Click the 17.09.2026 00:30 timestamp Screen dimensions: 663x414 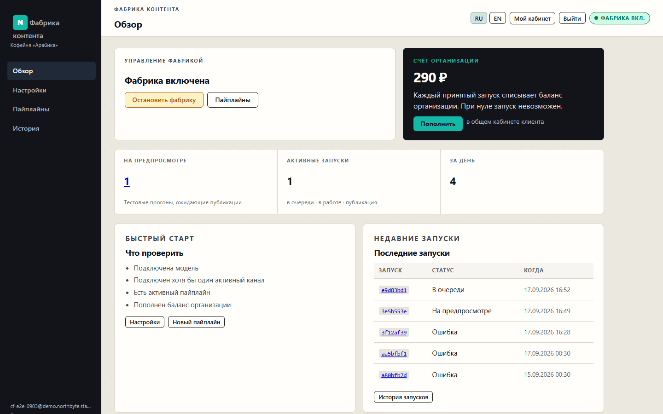pos(547,353)
